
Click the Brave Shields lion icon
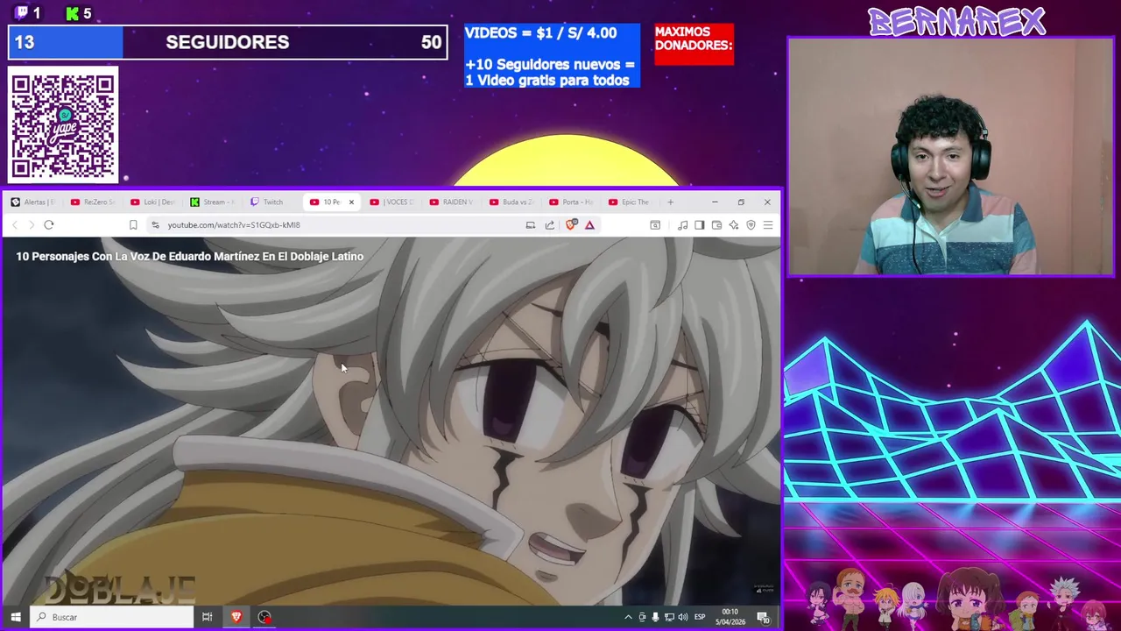click(571, 225)
